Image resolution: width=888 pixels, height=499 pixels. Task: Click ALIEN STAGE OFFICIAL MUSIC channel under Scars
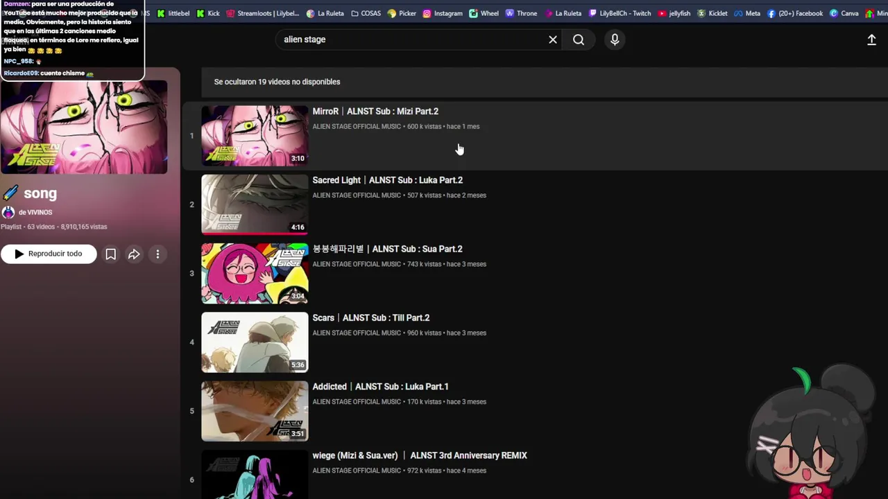click(x=357, y=333)
